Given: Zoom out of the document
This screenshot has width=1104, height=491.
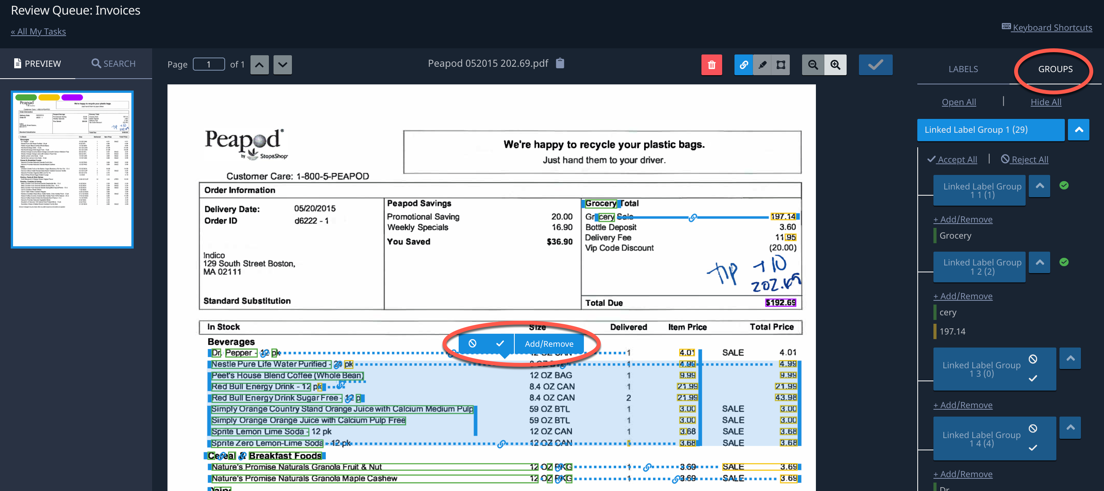Looking at the screenshot, I should tap(812, 65).
